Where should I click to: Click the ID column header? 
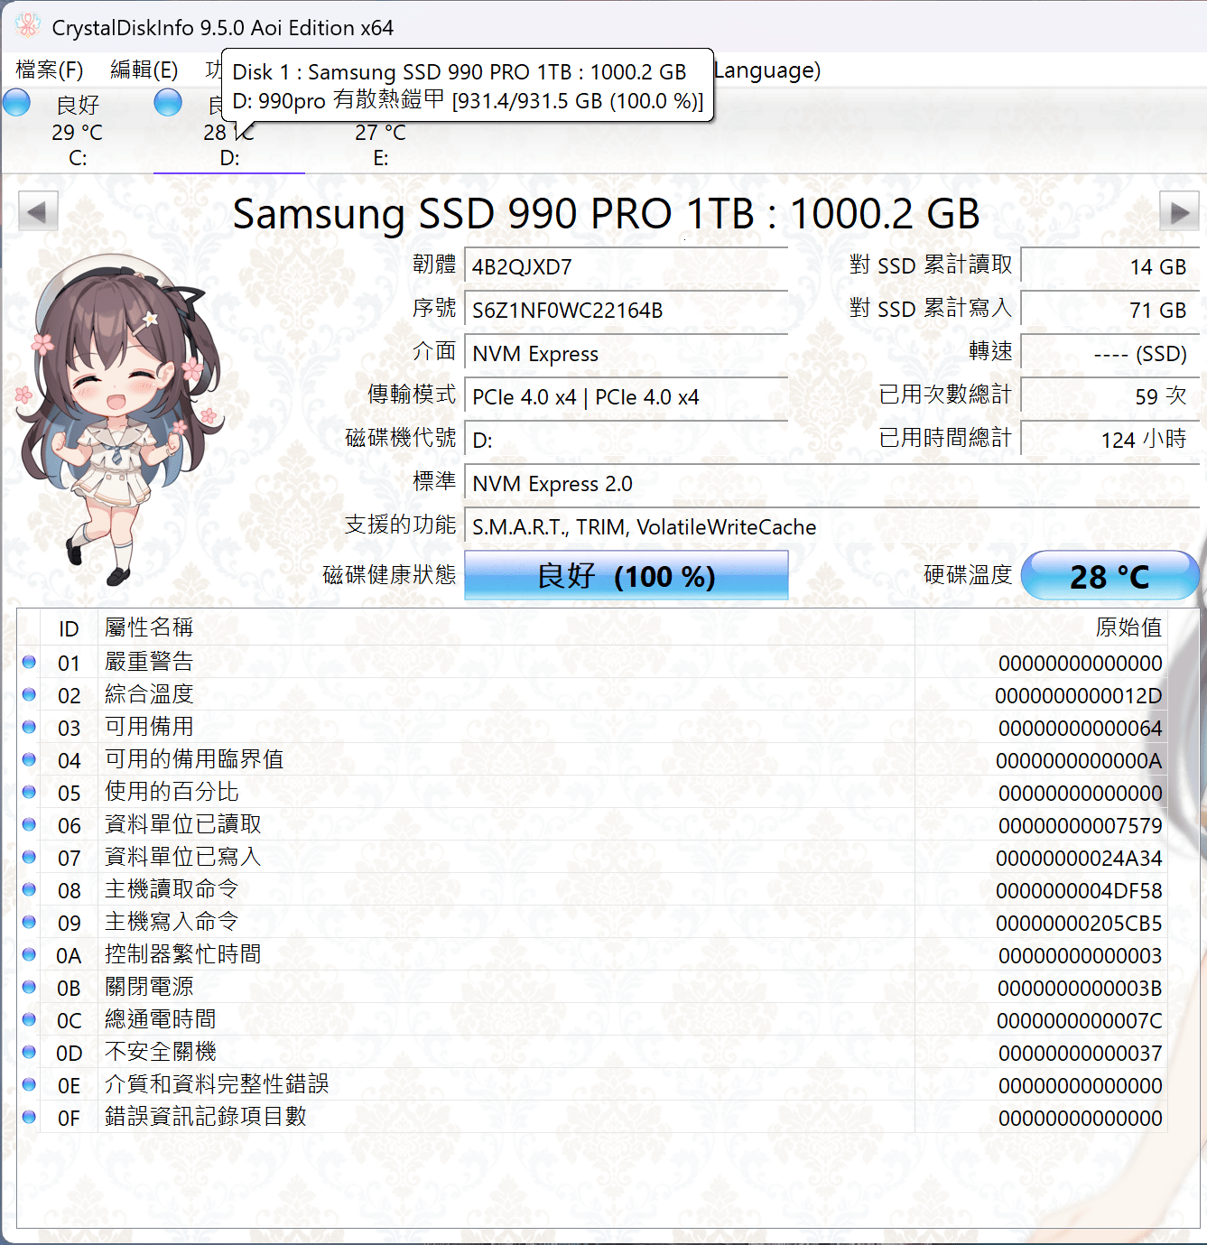[x=69, y=628]
